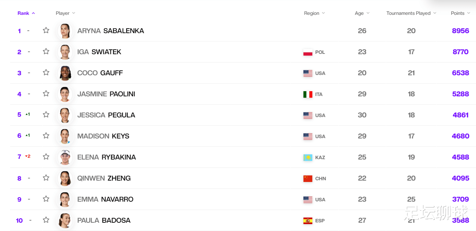Click the star next to Paula Badosa

point(46,220)
